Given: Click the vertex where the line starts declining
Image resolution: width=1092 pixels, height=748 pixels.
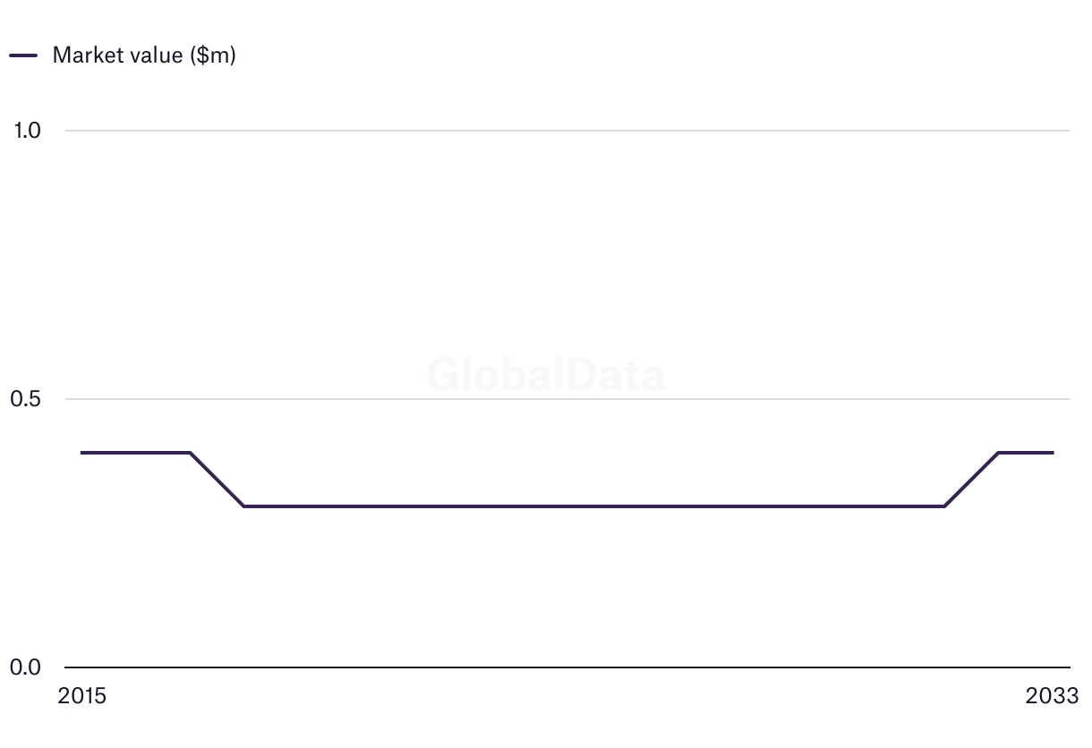Looking at the screenshot, I should 190,453.
